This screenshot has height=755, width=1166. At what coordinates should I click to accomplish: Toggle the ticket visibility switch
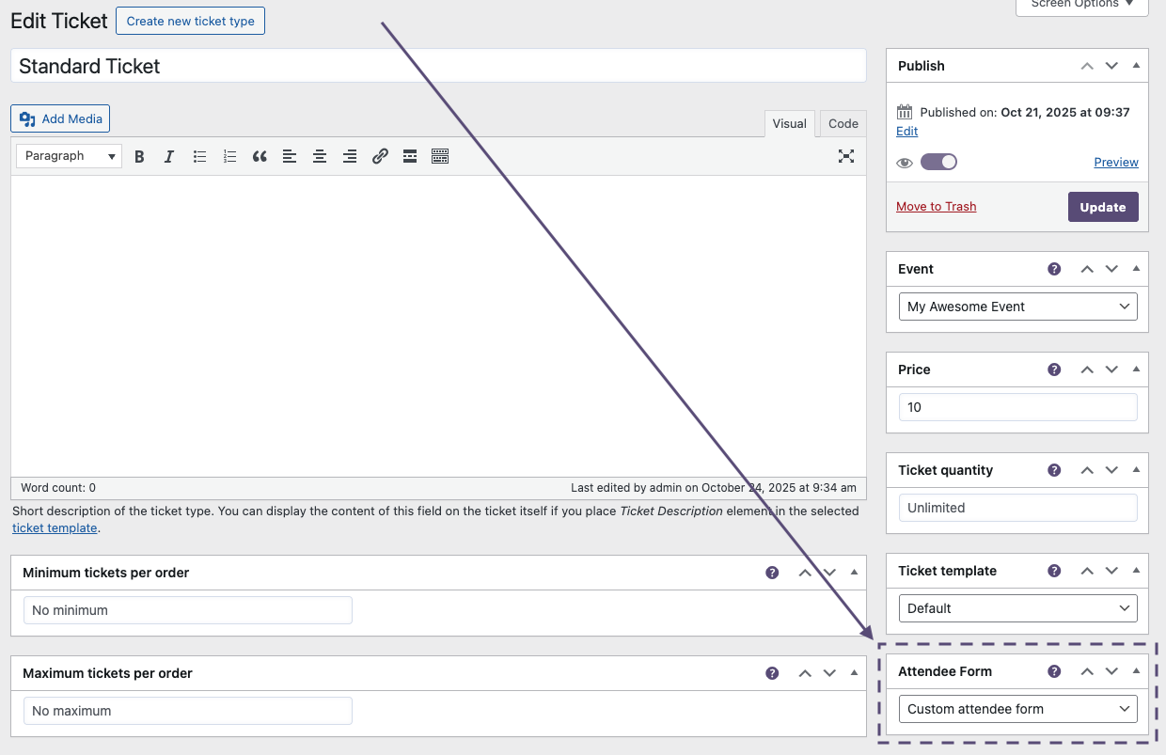(938, 162)
